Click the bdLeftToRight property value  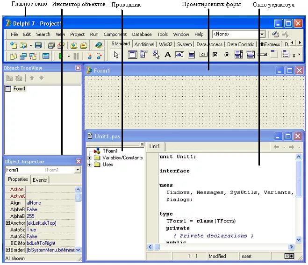(41, 243)
